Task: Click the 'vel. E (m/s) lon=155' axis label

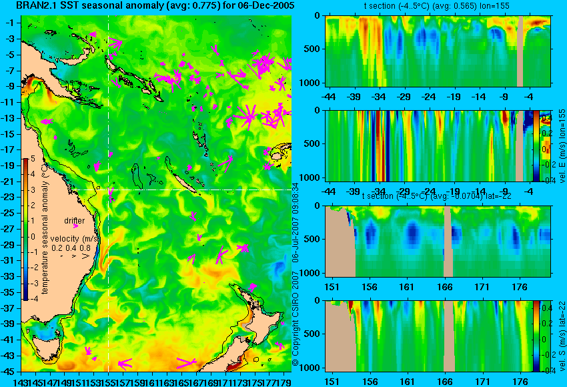Action: click(x=562, y=145)
